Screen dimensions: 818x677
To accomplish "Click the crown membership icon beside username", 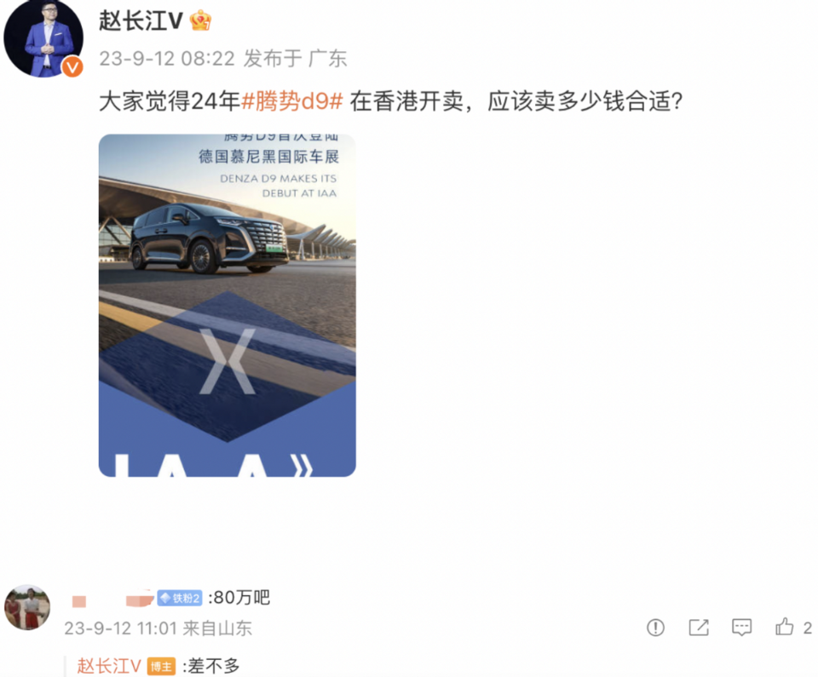I will [200, 20].
